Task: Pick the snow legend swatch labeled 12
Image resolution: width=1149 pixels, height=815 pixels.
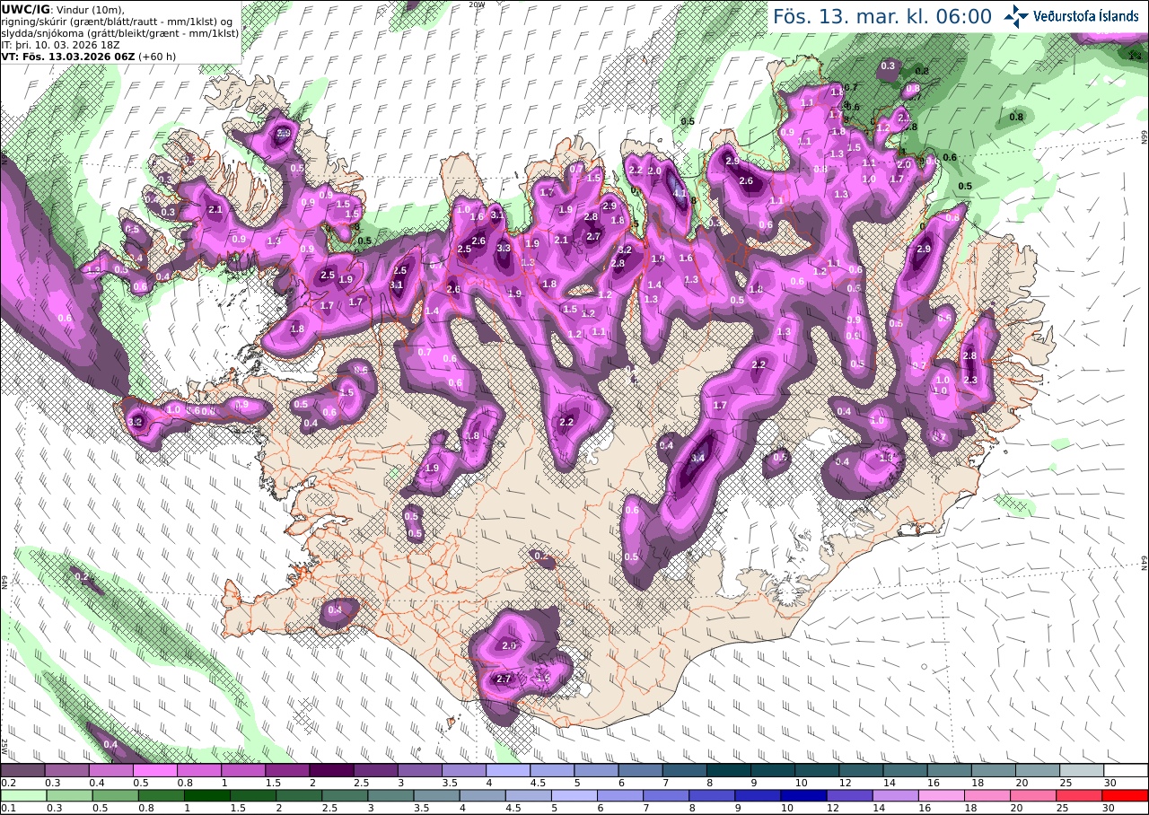Action: click(x=861, y=770)
